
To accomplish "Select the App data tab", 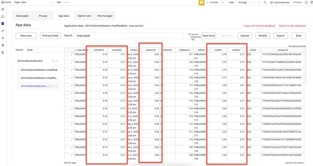I will click(64, 16).
